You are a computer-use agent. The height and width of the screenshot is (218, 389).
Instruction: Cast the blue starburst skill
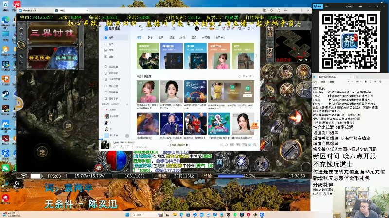point(241,162)
